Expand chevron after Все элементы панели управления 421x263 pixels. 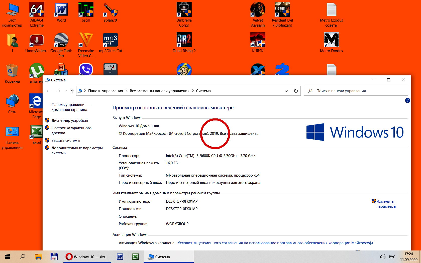pyautogui.click(x=193, y=91)
